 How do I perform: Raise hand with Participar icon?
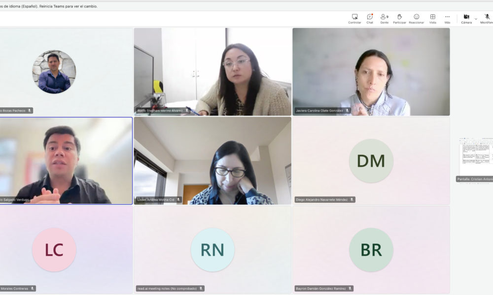click(x=399, y=19)
